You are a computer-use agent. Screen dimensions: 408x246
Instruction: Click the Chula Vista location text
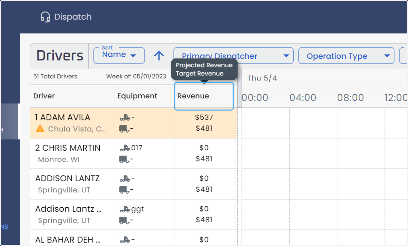[77, 129]
